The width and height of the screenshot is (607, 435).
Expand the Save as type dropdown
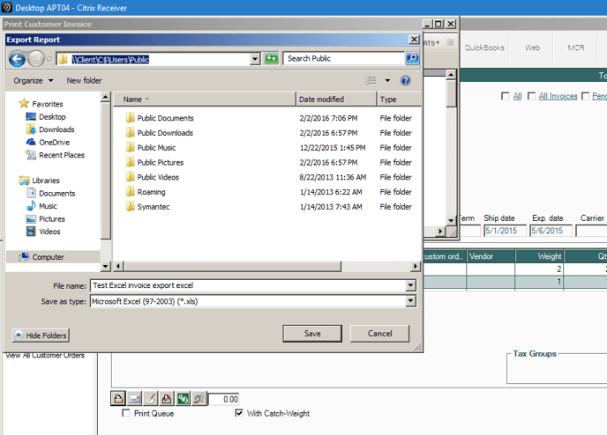tap(410, 301)
